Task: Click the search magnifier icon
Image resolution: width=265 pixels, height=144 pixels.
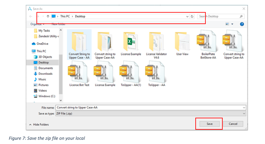Action: pyautogui.click(x=241, y=16)
